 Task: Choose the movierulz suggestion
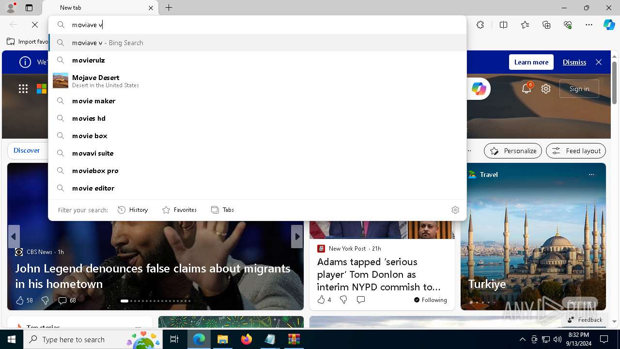coord(257,60)
